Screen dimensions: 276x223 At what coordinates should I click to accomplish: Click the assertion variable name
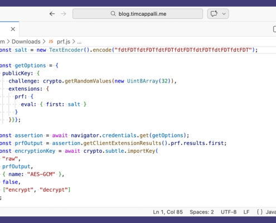tap(28, 135)
